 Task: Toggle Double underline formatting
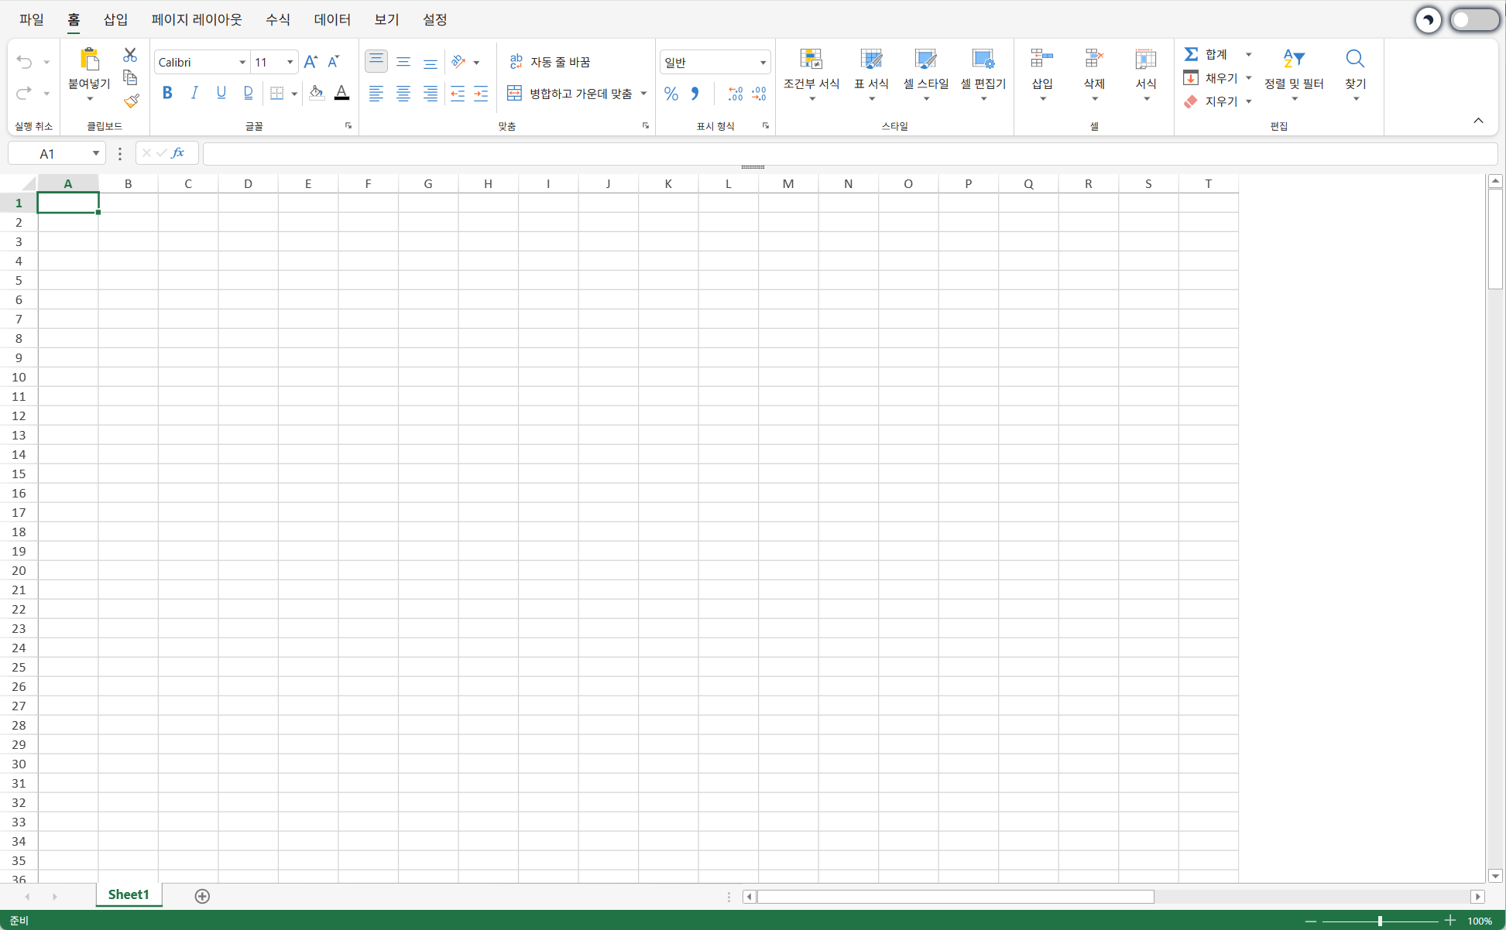point(249,94)
